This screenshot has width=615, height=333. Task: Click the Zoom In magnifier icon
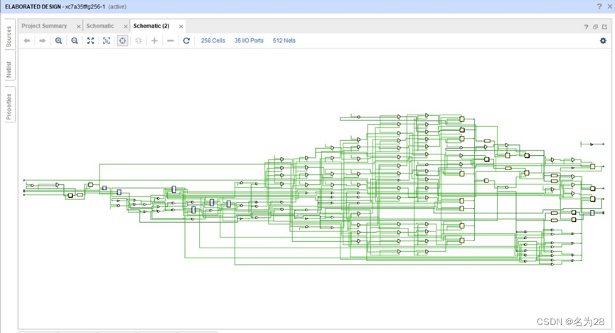[x=58, y=41]
